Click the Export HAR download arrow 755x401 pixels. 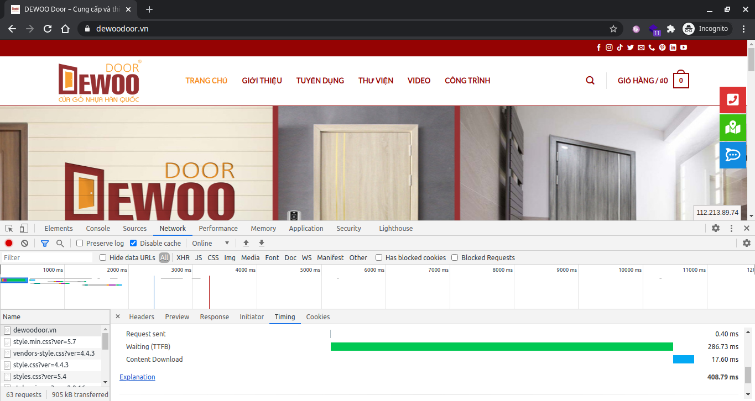(262, 243)
